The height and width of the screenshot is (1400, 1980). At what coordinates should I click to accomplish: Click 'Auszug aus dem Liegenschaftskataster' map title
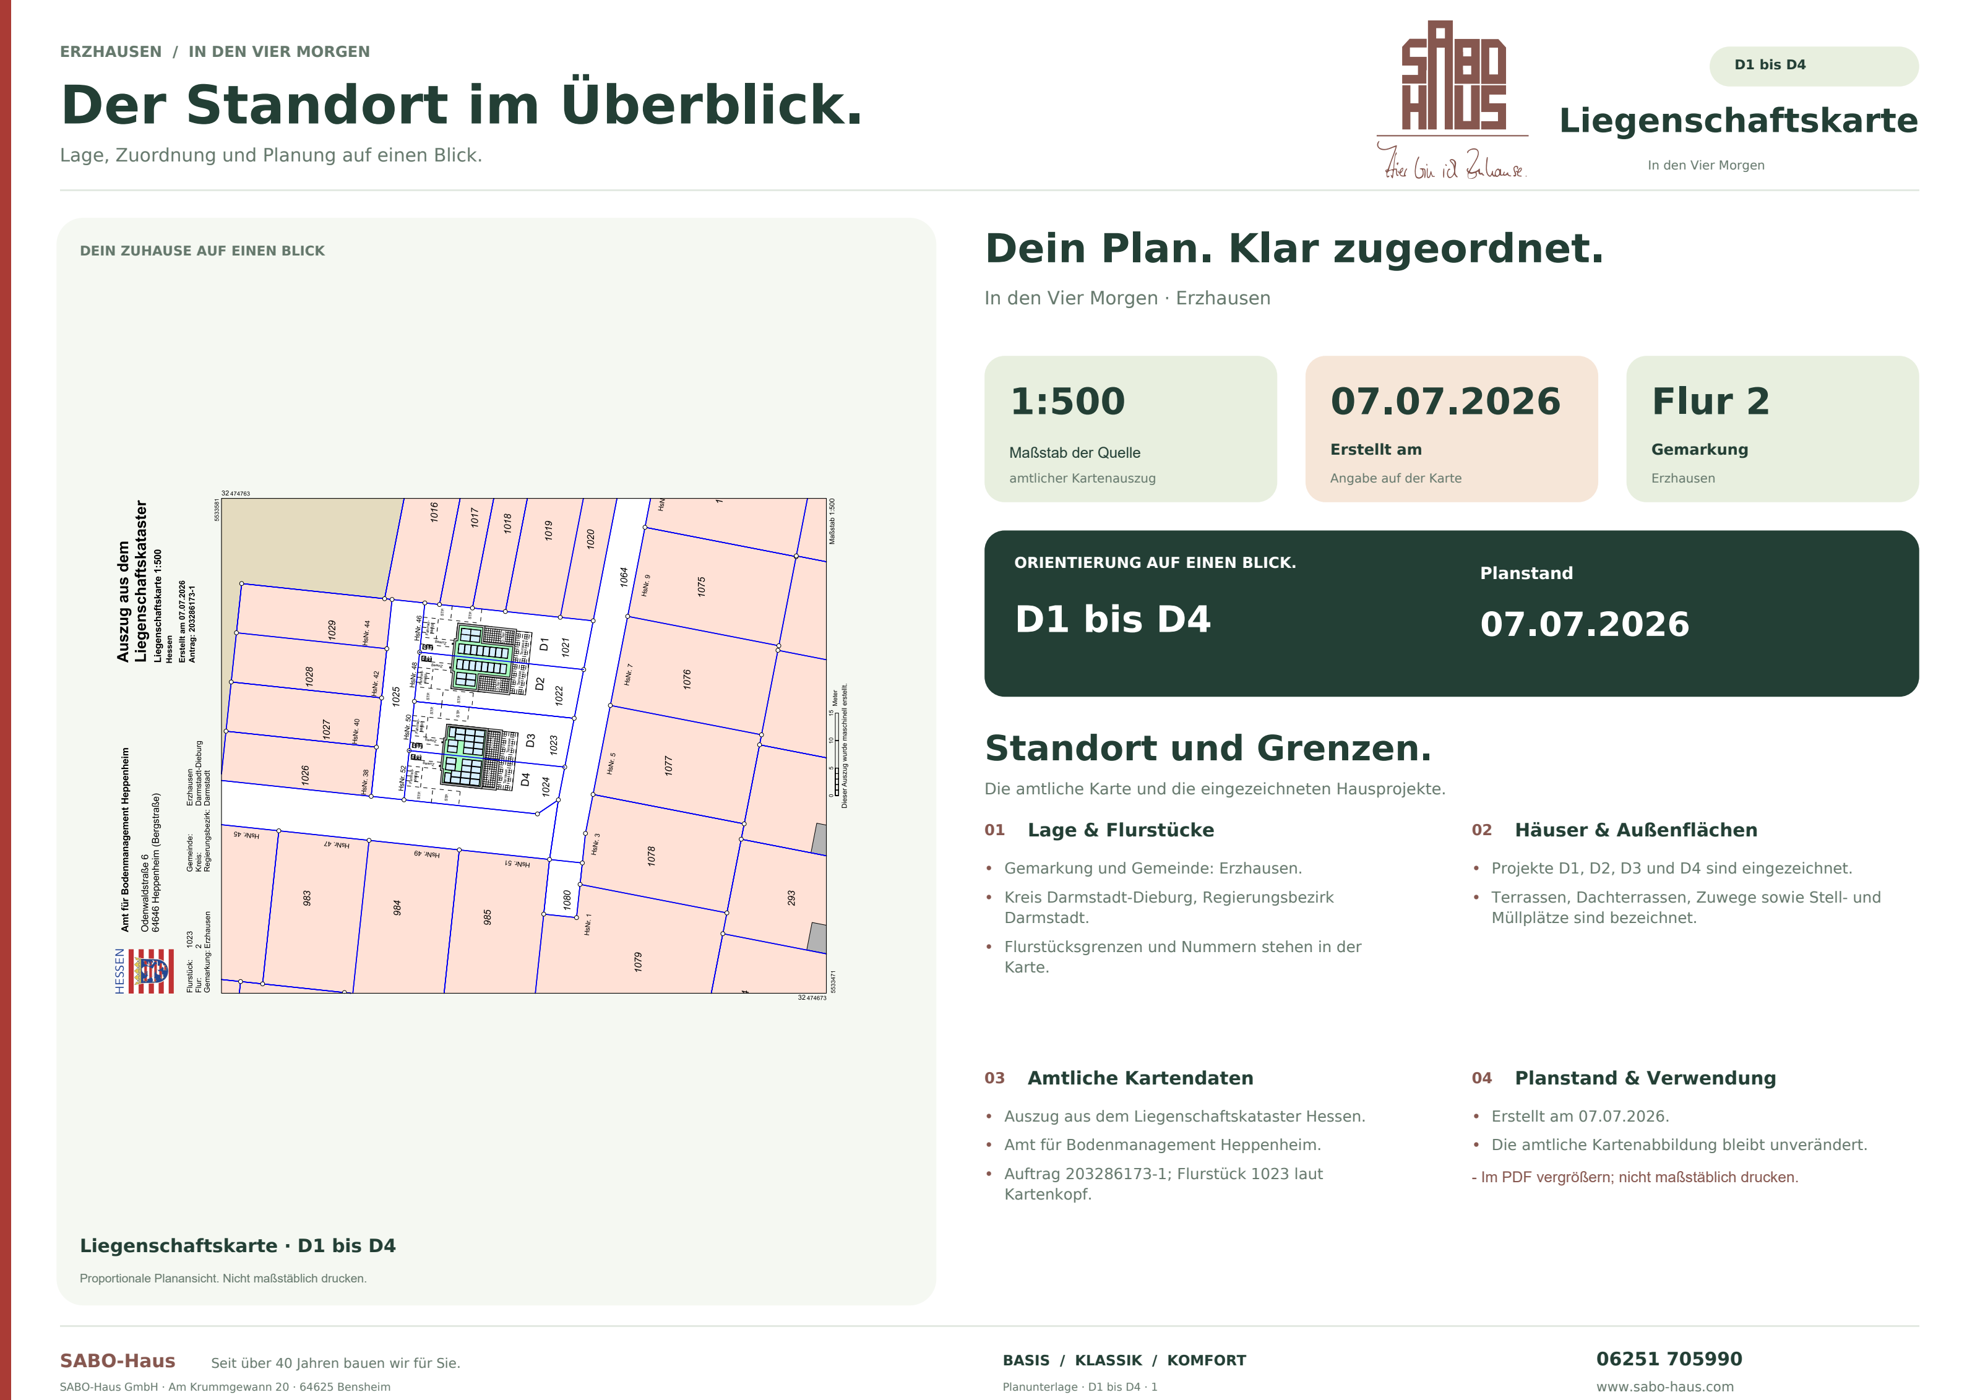[132, 581]
